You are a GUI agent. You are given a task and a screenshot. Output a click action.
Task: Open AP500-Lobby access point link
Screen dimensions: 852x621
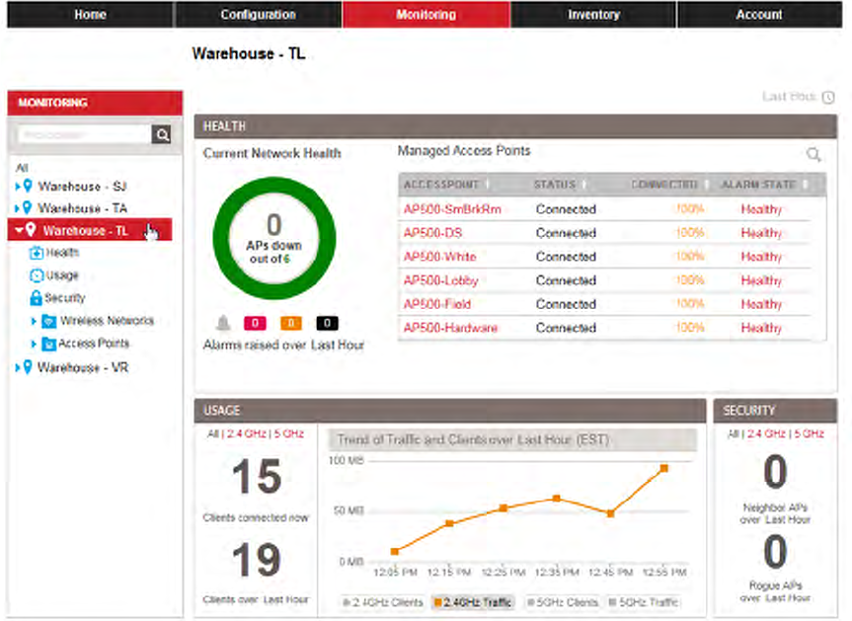click(x=440, y=280)
